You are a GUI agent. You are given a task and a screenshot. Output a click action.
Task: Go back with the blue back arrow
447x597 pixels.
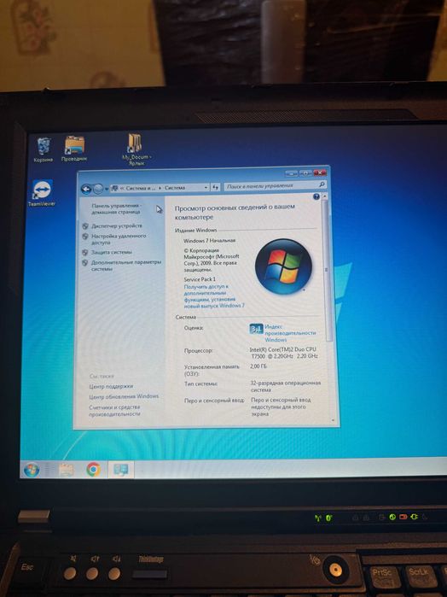(86, 189)
